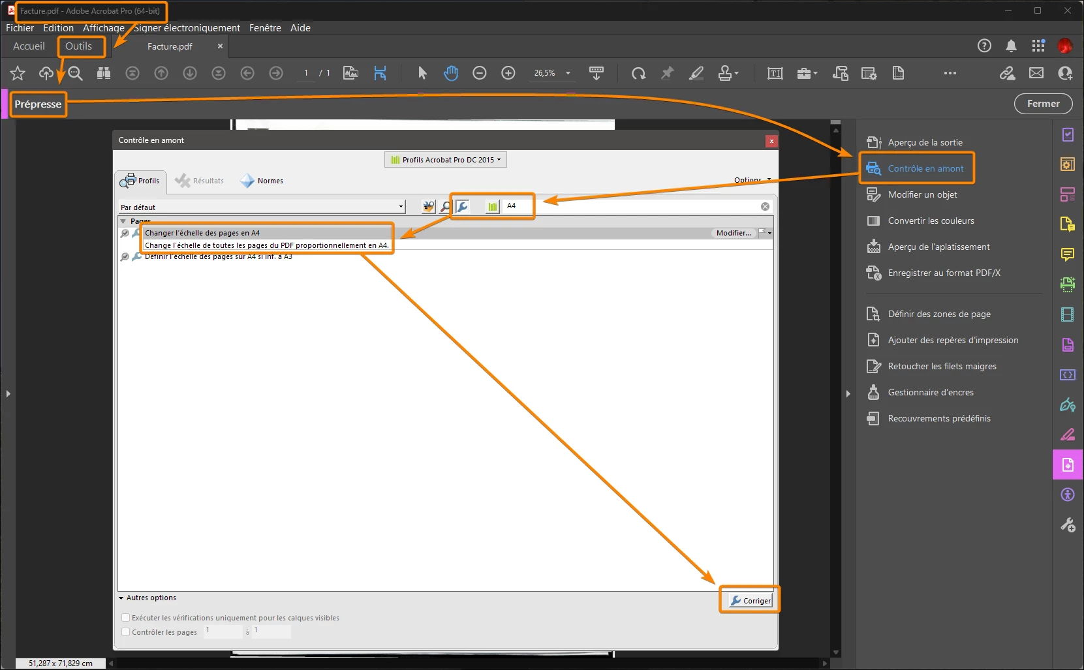Open the Fichier menu
1084x670 pixels.
(x=20, y=28)
